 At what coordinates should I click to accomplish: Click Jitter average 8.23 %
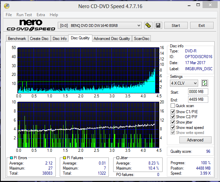point(153,163)
